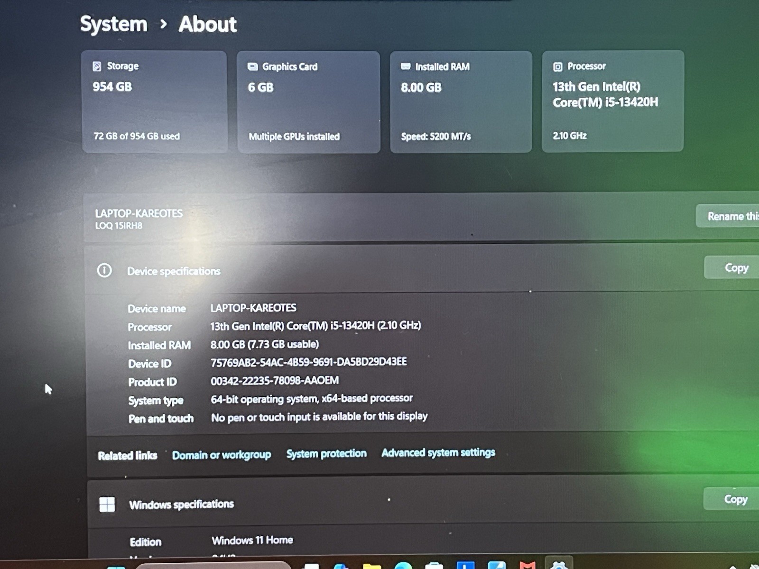Open the Installed RAM 8.00 GB card
This screenshot has height=569, width=759.
pos(461,102)
